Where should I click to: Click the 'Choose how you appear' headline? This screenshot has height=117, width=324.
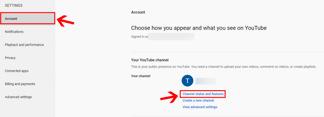coord(199,28)
